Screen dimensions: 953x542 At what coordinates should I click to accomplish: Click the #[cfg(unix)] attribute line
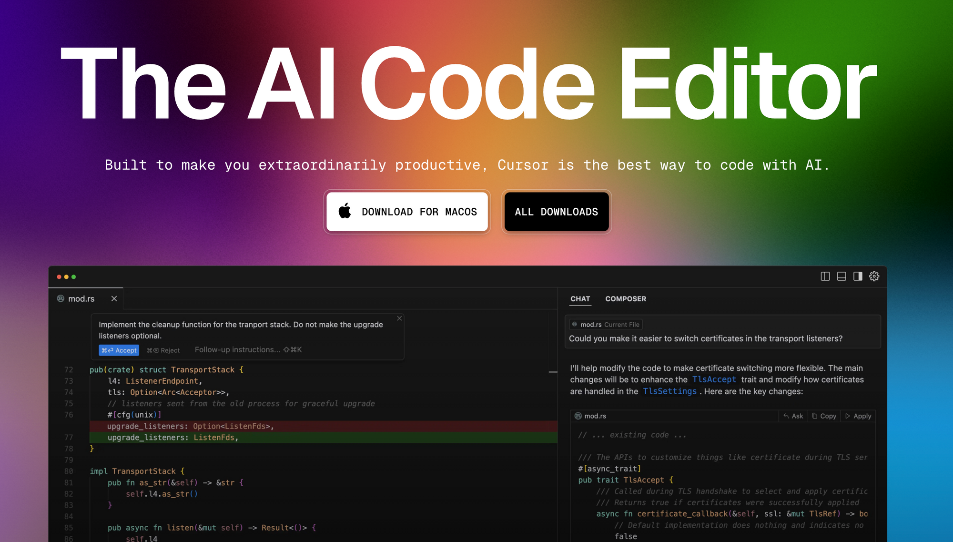(x=134, y=415)
